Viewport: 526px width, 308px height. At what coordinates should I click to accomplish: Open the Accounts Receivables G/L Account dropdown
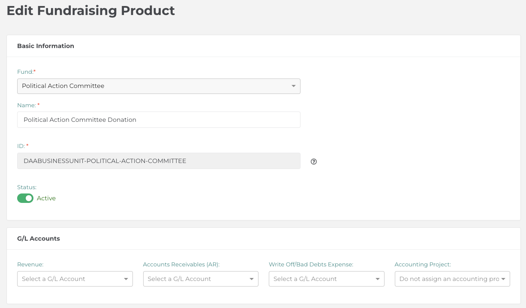point(201,279)
